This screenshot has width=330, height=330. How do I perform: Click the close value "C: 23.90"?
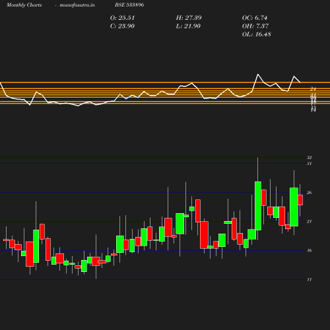(122, 26)
